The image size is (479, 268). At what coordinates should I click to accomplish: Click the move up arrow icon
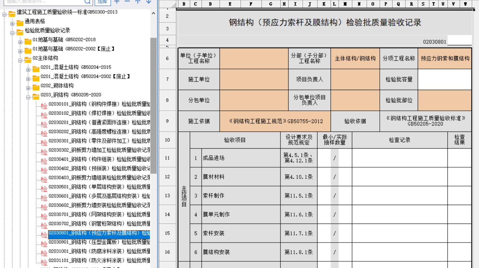click(x=138, y=2)
